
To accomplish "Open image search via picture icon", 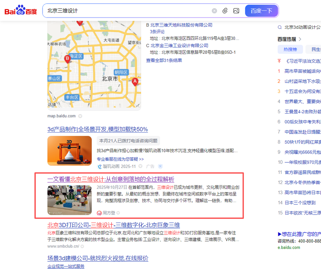I will (x=236, y=11).
